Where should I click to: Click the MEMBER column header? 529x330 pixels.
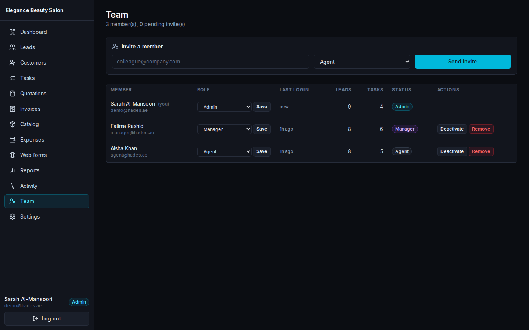[121, 90]
